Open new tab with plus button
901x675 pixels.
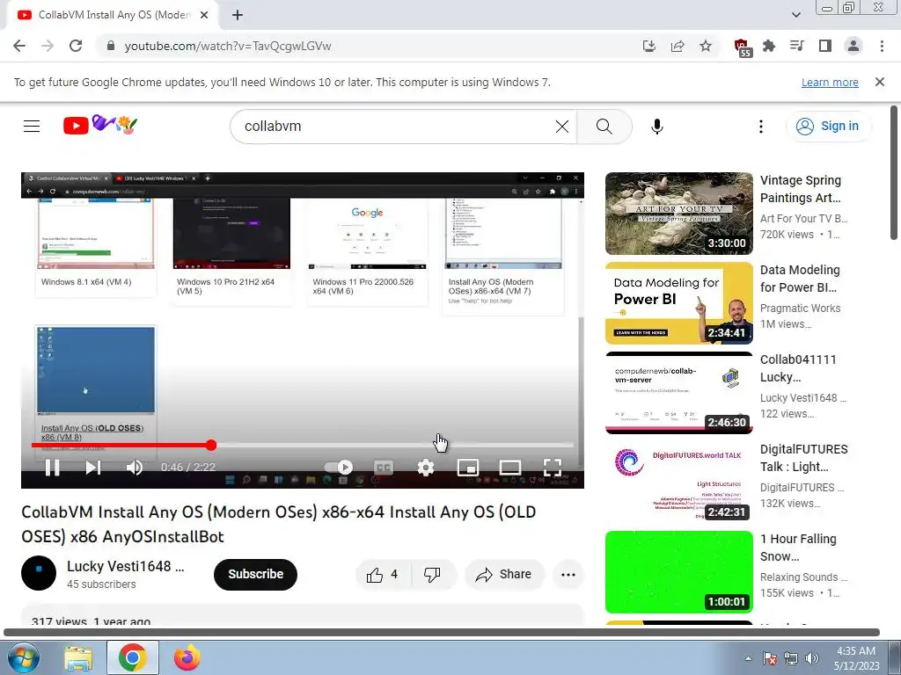click(238, 16)
